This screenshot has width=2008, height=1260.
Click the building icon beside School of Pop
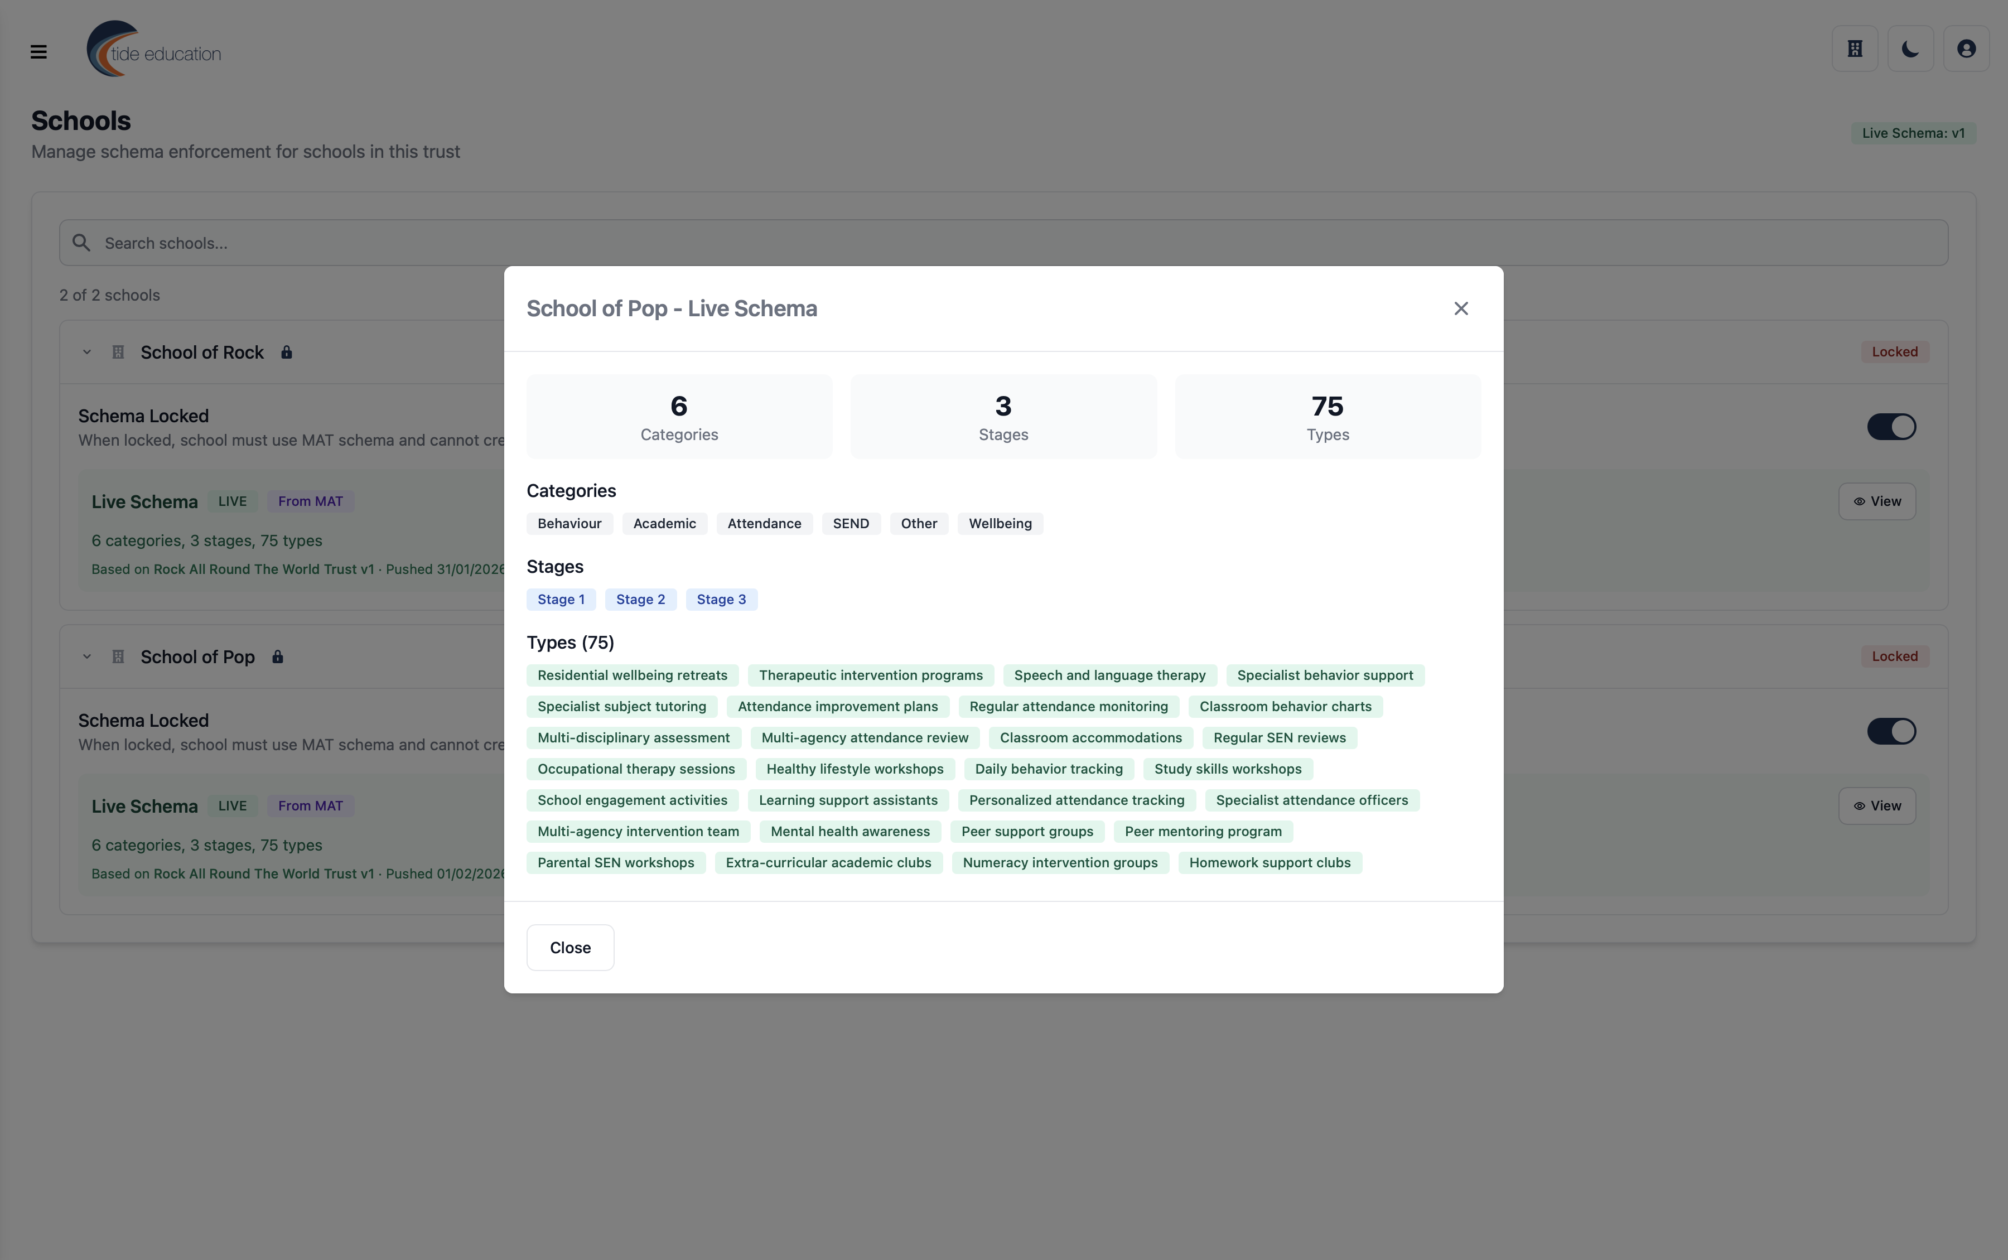click(x=118, y=656)
